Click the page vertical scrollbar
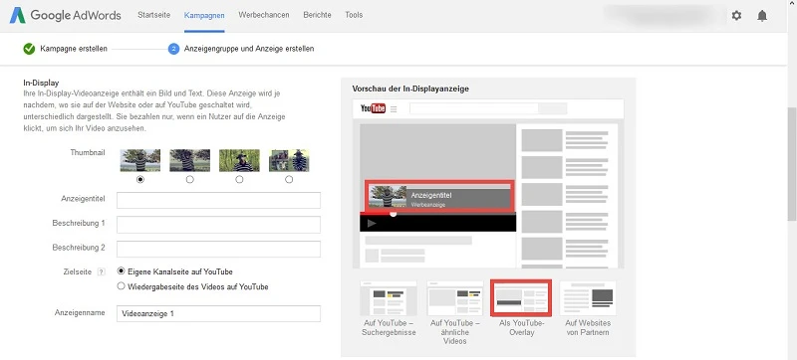The image size is (797, 360). pyautogui.click(x=792, y=164)
